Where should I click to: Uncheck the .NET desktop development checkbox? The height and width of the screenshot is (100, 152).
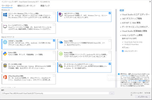[110, 13]
